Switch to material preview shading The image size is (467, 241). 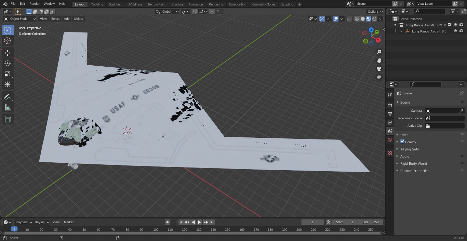369,19
